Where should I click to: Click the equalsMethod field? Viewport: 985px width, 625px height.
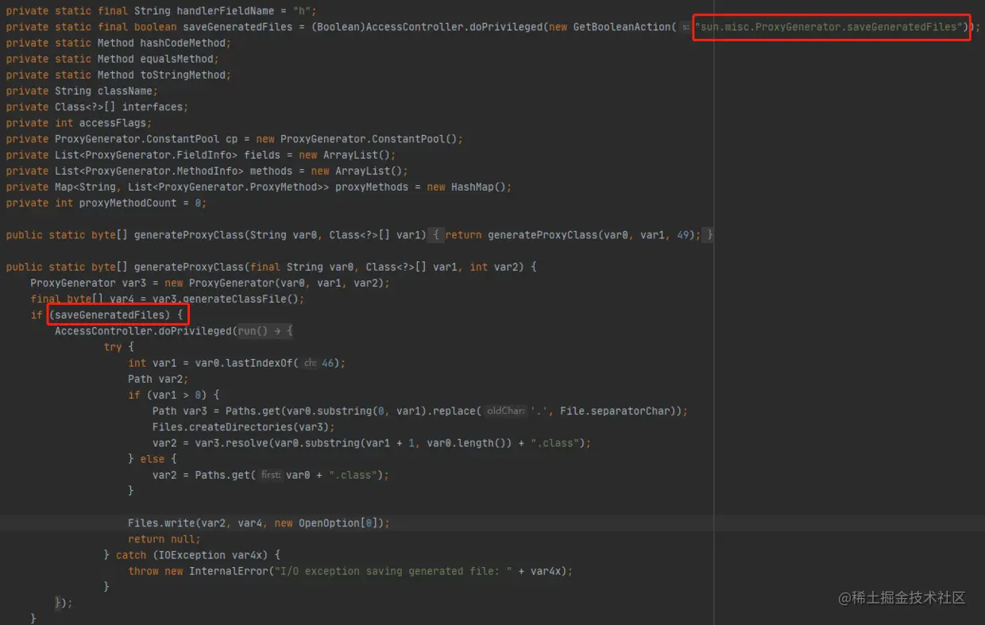176,59
